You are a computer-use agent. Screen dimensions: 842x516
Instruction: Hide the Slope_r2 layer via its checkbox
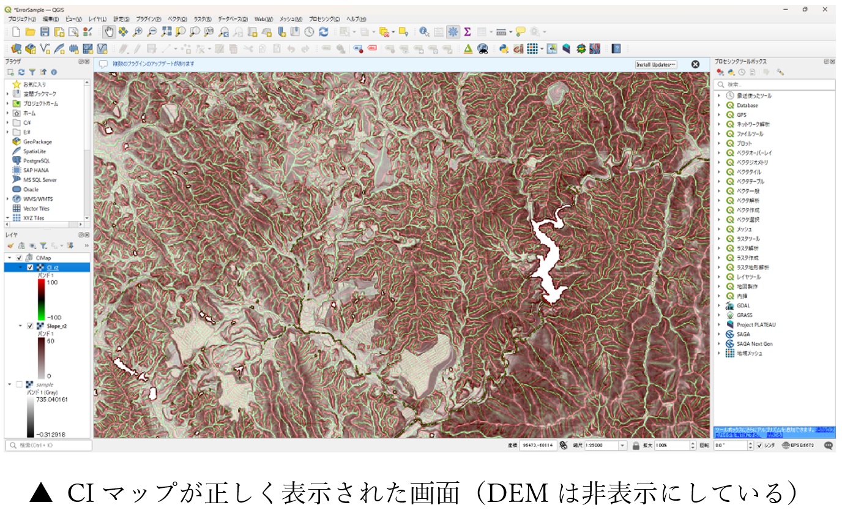30,326
